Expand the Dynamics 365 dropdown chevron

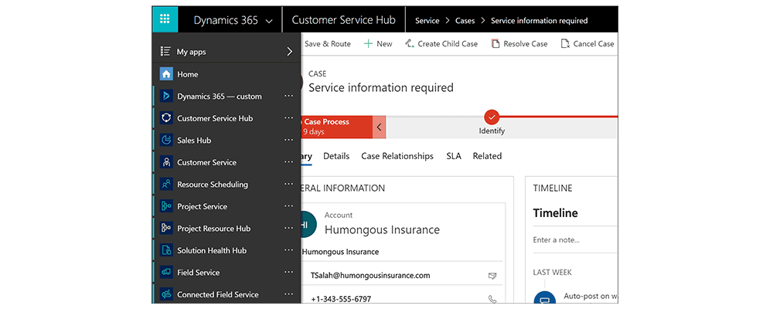(x=269, y=21)
